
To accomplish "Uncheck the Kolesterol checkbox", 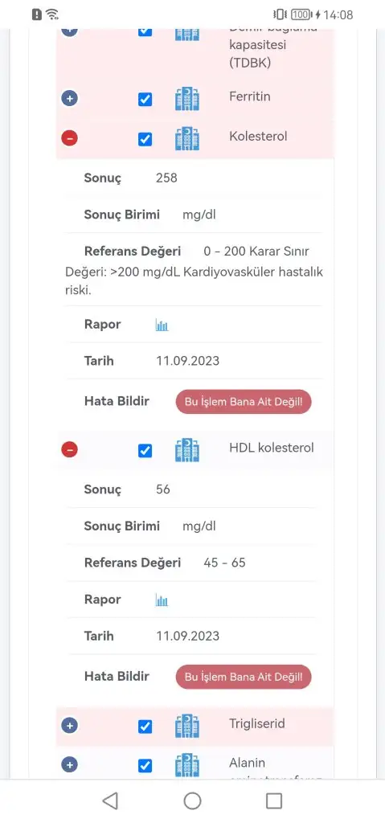I will tap(145, 139).
